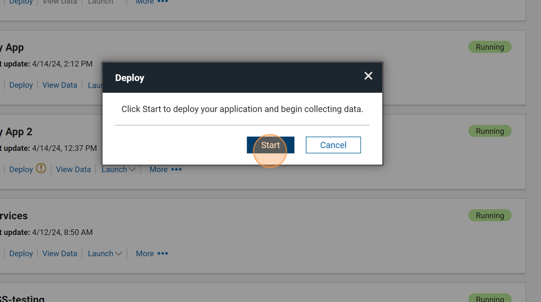Close the Deploy dialog with the X
Screen dimensions: 541x302
click(x=368, y=76)
